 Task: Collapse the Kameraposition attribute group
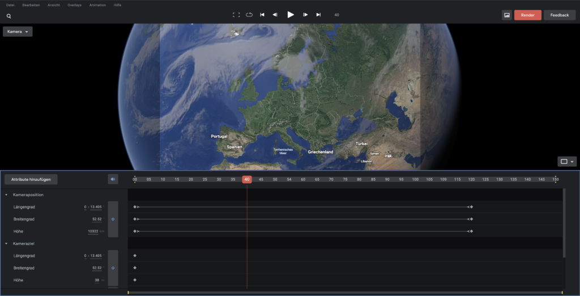6,195
